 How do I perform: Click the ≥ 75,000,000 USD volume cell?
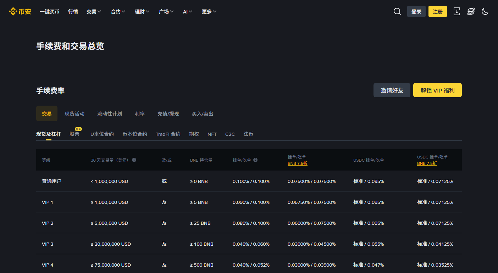[111, 265]
